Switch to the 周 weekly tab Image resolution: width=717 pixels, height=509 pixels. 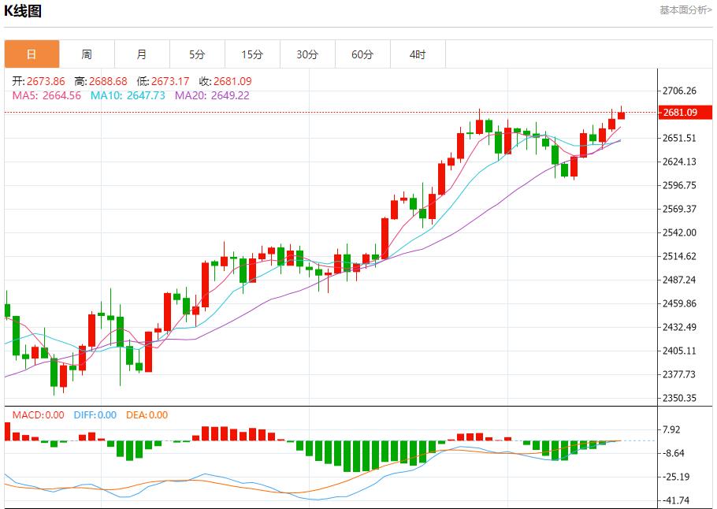pos(87,54)
